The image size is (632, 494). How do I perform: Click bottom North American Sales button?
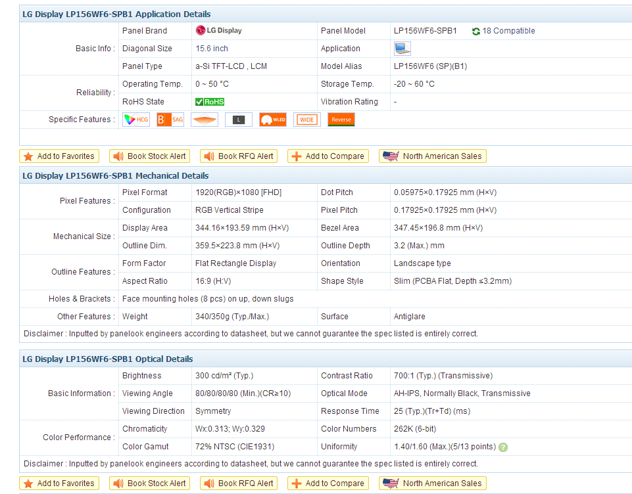(x=433, y=483)
